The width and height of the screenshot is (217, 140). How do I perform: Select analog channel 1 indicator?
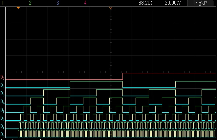(3, 3)
